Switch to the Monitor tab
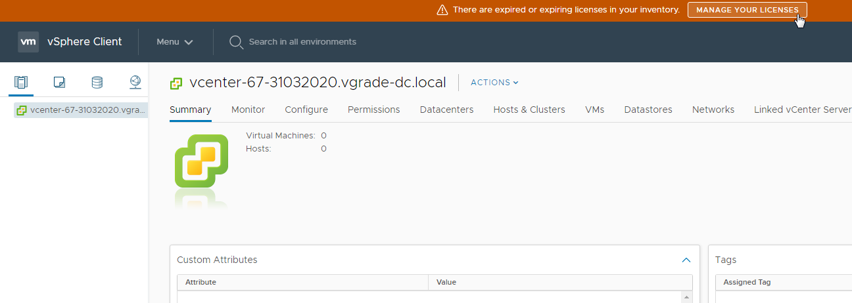852x303 pixels. [x=248, y=110]
